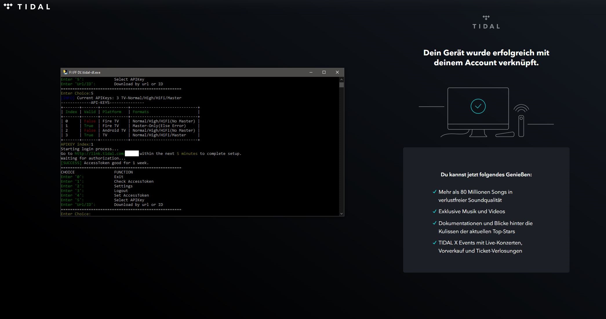Click the remote control illustration with WiFi waves
Image resolution: width=606 pixels, height=319 pixels.
(521, 122)
